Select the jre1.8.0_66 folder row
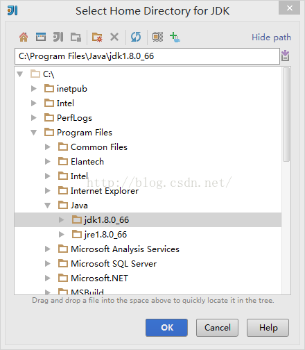305x350 pixels. click(x=148, y=234)
